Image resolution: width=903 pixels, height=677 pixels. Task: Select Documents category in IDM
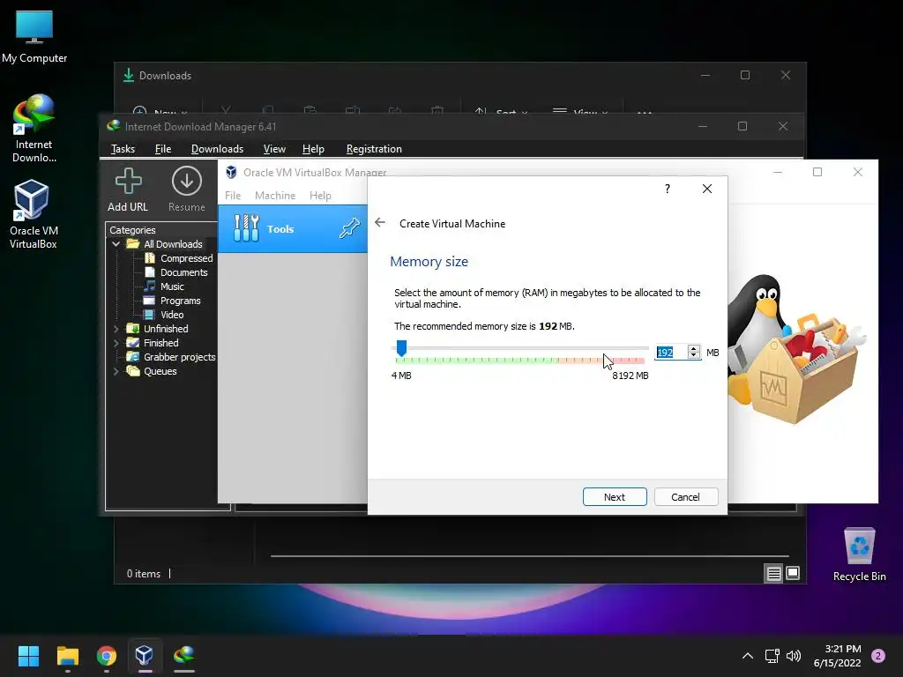183,272
